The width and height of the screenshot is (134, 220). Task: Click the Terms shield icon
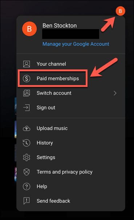coord(27,172)
